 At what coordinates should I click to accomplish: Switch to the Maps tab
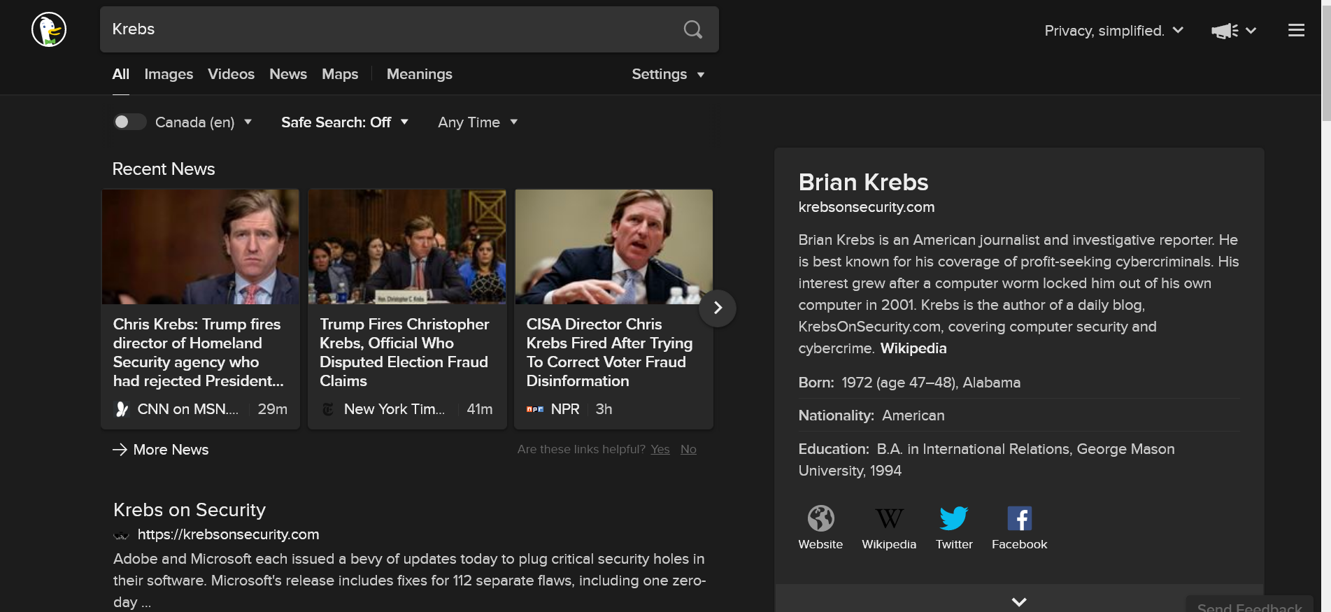coord(340,74)
